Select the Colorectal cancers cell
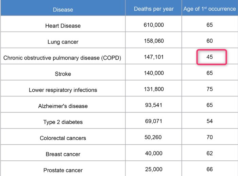Screen dimensions: 238x176 pos(63,138)
